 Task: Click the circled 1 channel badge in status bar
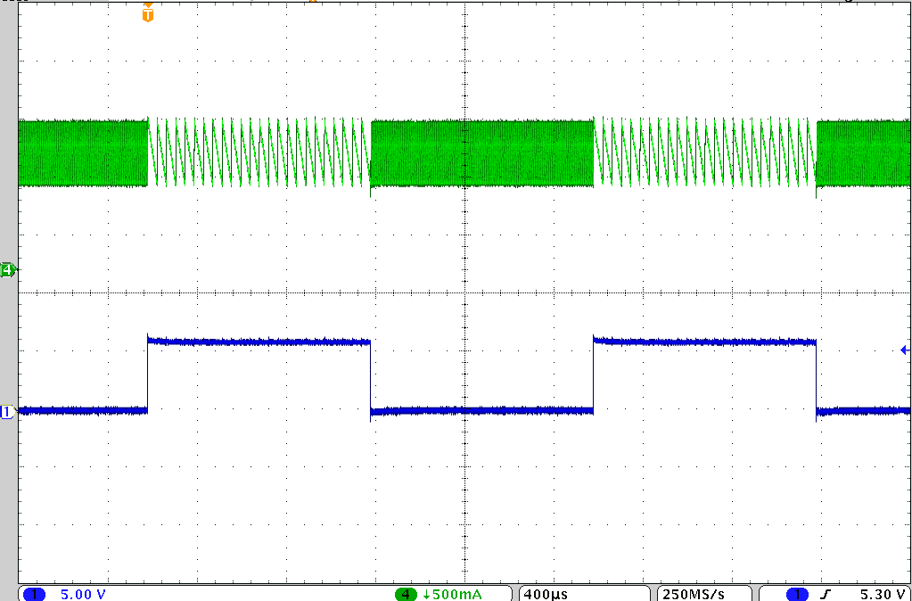pos(33,593)
